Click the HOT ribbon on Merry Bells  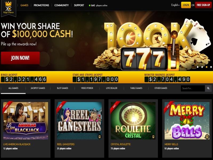169,106
